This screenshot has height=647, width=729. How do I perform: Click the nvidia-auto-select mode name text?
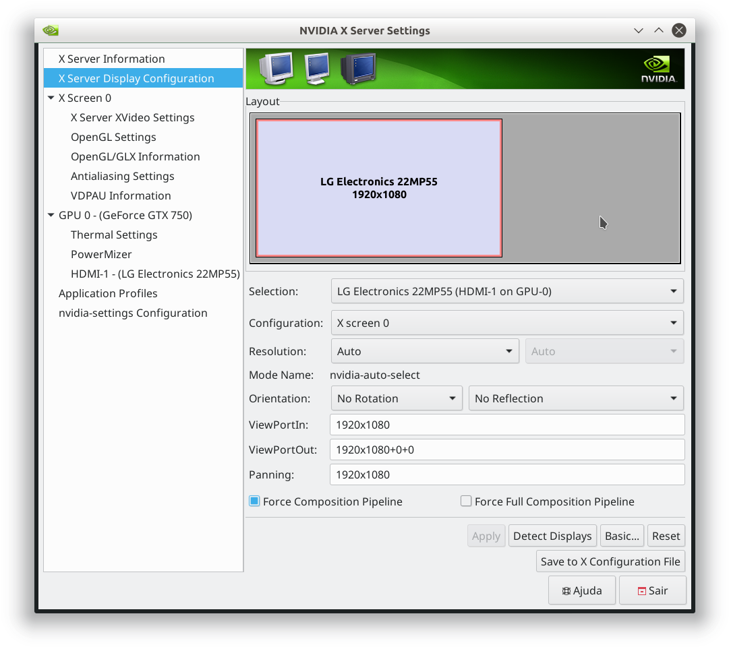[375, 375]
